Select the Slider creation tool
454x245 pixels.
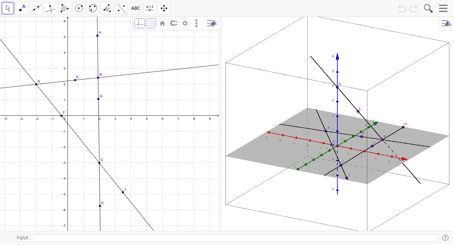[x=150, y=8]
